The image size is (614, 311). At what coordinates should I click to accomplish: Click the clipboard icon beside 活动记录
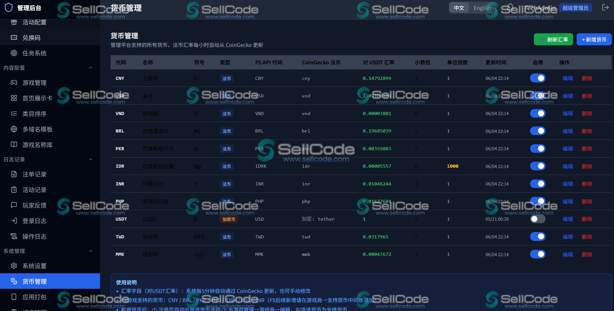click(14, 190)
